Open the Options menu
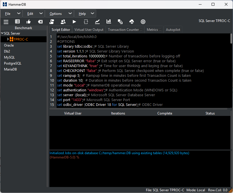Image resolution: width=233 pixels, height=193 pixels. tap(56, 14)
